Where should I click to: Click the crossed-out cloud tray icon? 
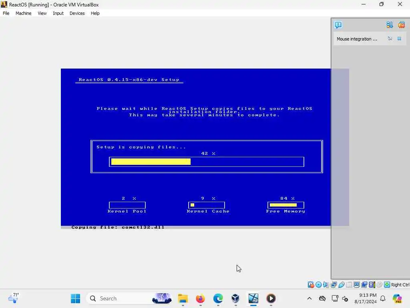(x=322, y=298)
